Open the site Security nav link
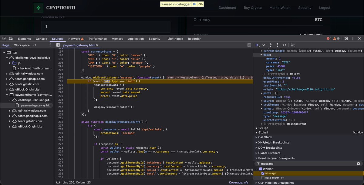Screen dimensions: 364x185 [x=305, y=8]
